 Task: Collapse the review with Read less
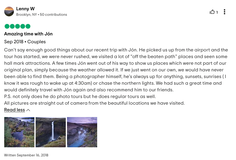14,110
